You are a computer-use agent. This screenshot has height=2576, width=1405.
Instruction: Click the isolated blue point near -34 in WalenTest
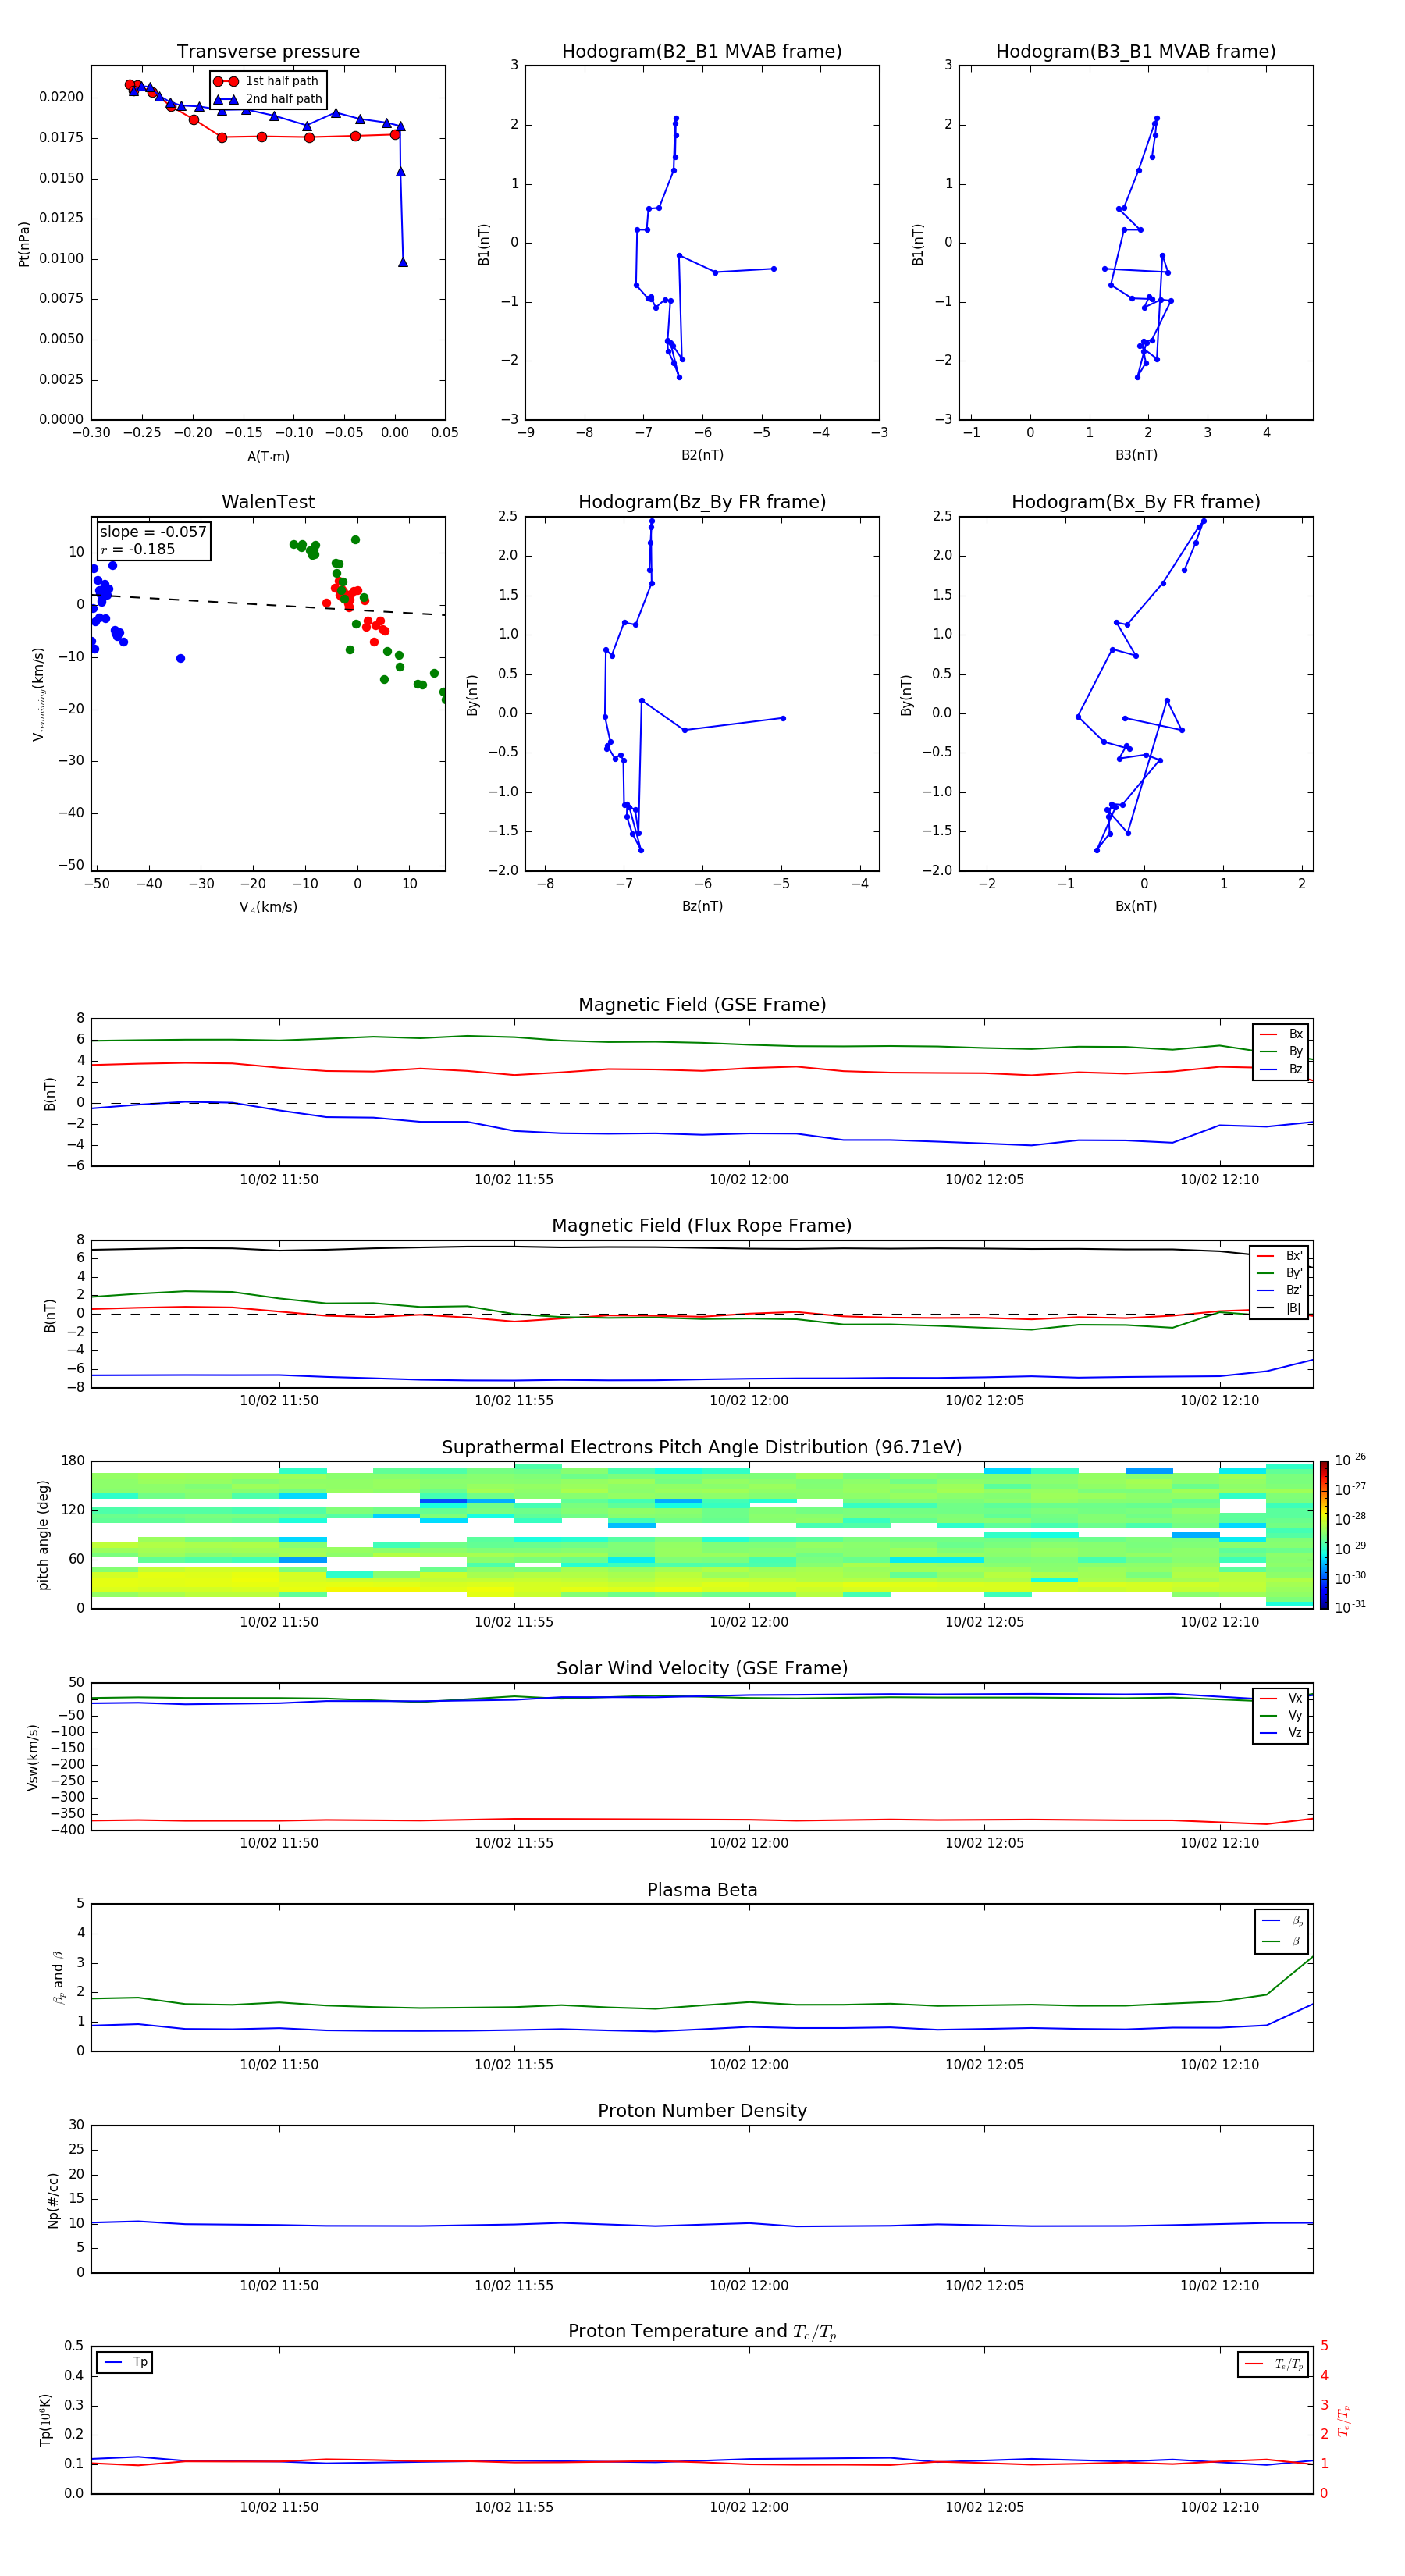click(x=180, y=658)
